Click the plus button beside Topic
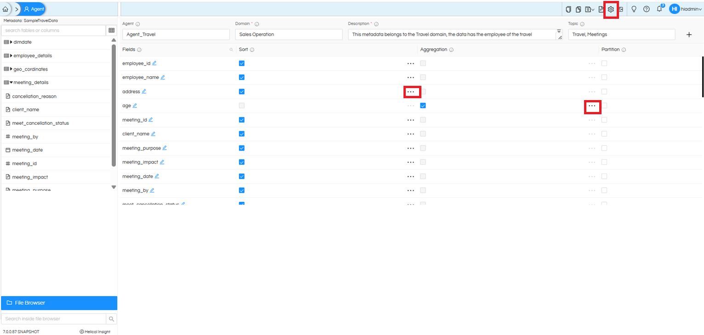The width and height of the screenshot is (704, 335). (x=689, y=35)
